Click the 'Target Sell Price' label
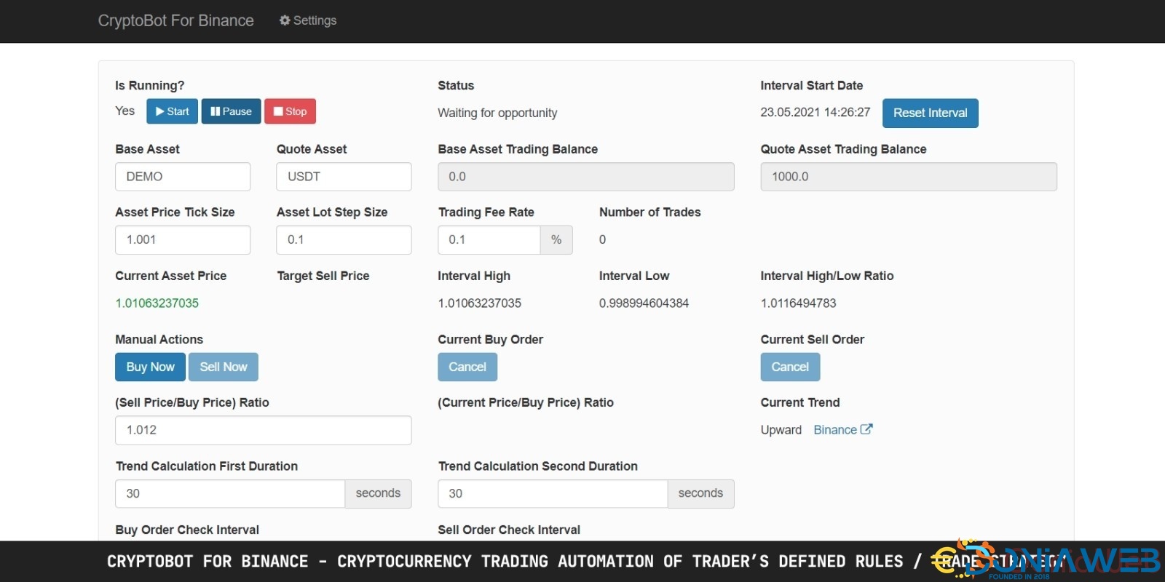This screenshot has width=1165, height=582. [323, 276]
